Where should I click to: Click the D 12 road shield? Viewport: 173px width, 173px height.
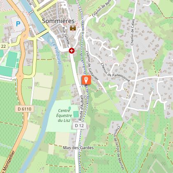[79, 126]
